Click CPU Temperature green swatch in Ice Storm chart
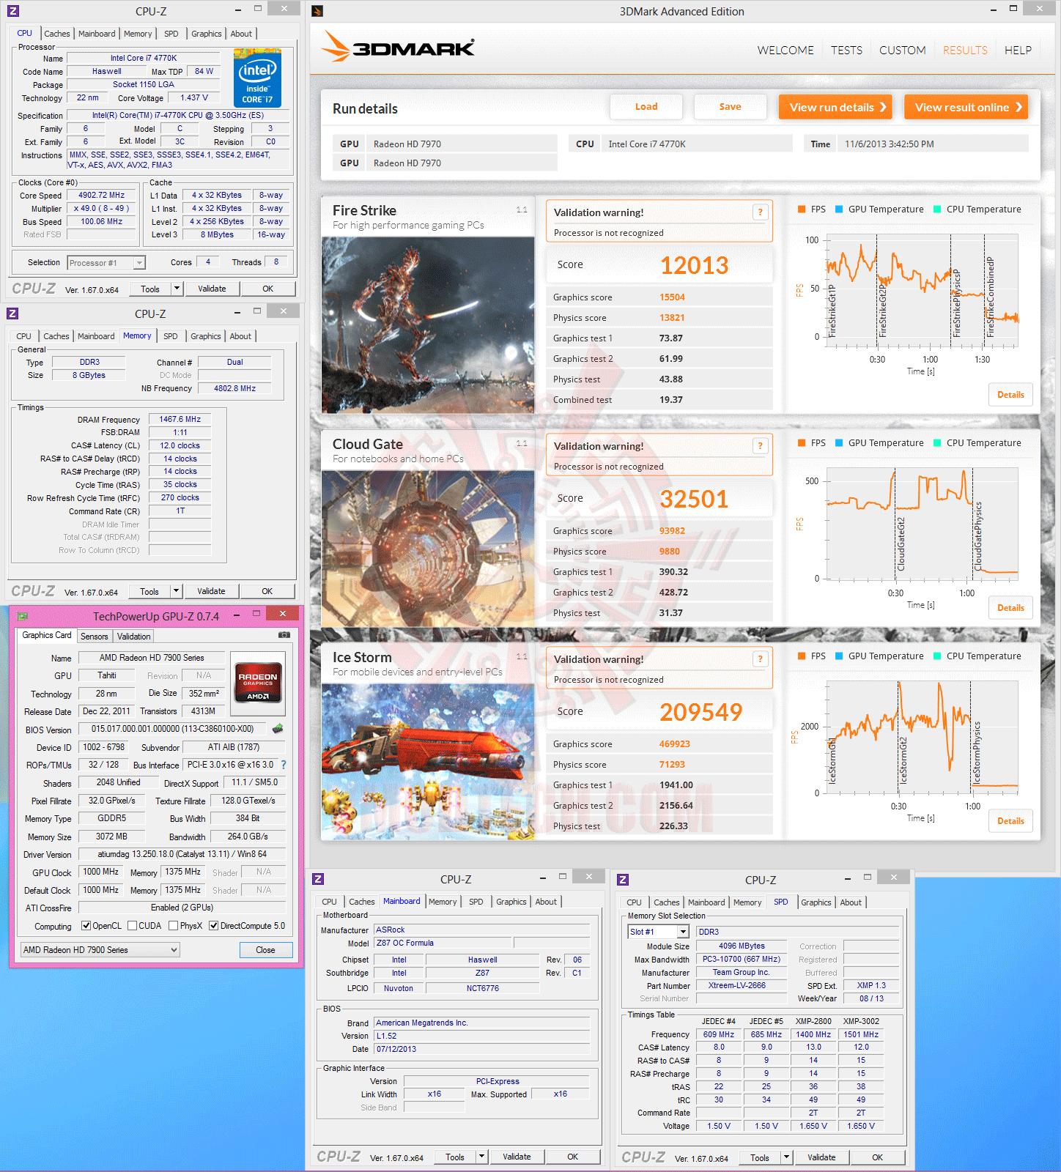1061x1172 pixels. (937, 656)
